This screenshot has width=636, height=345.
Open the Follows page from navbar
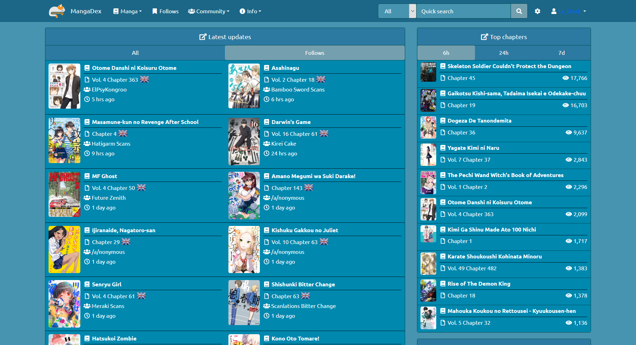[166, 11]
